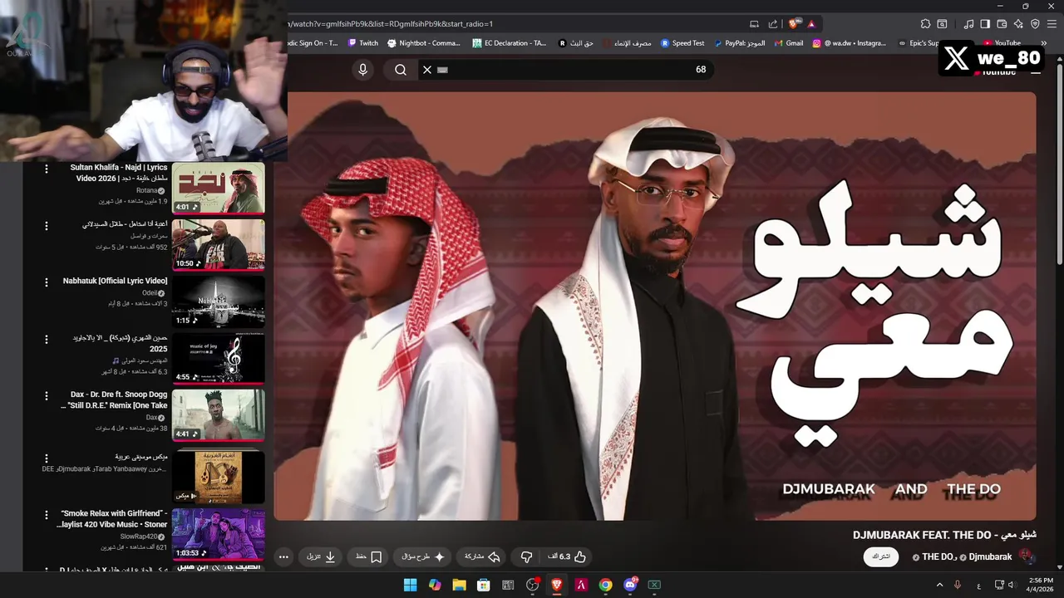Toggle the Brave sidebar panel icon
The width and height of the screenshot is (1064, 598).
[985, 24]
